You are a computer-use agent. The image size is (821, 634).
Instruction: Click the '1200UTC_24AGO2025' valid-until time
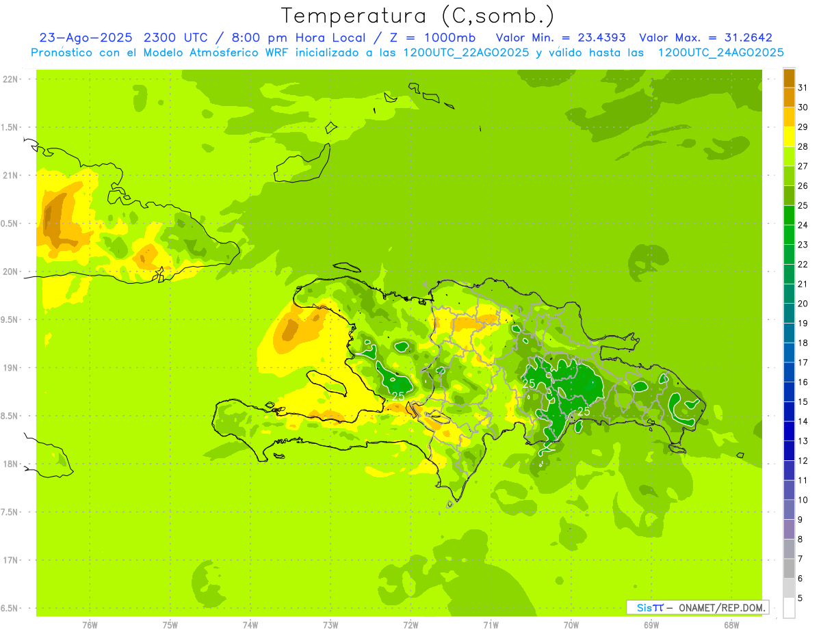720,53
